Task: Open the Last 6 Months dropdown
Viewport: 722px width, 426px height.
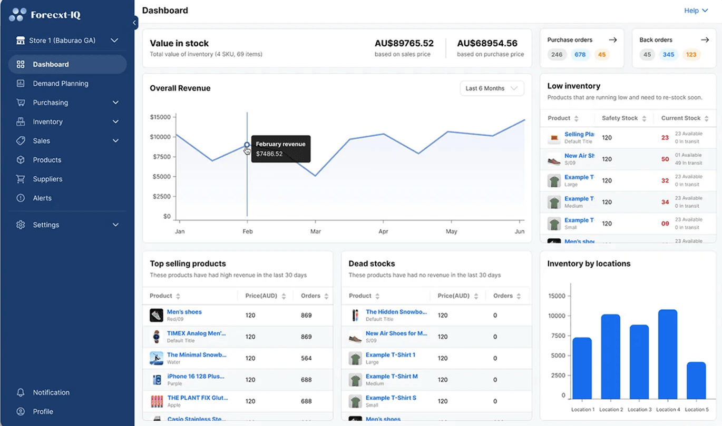Action: (x=491, y=88)
